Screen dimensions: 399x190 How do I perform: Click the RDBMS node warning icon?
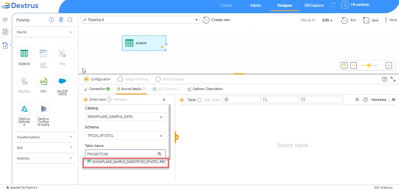(x=162, y=47)
